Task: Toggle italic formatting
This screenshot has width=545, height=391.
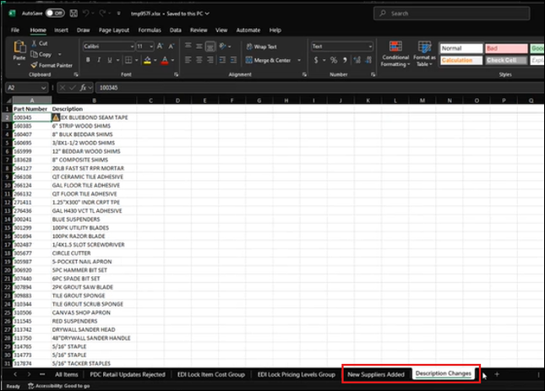Action: (x=99, y=61)
